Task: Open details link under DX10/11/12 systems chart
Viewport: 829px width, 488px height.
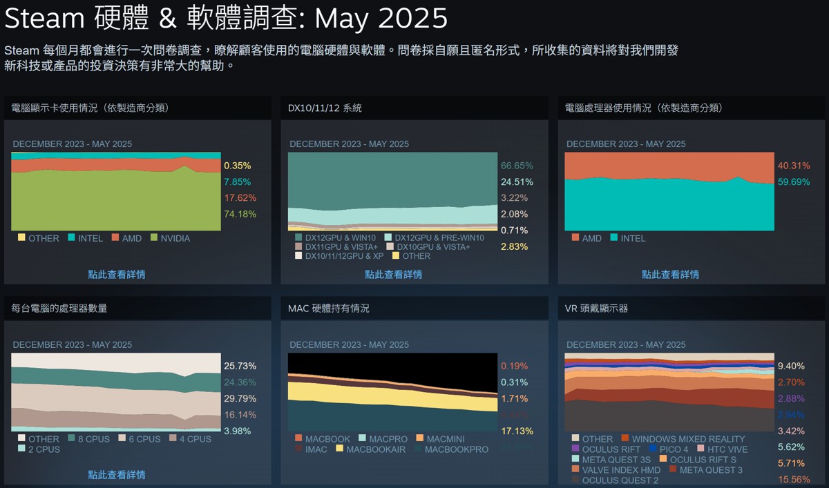Action: click(x=394, y=274)
